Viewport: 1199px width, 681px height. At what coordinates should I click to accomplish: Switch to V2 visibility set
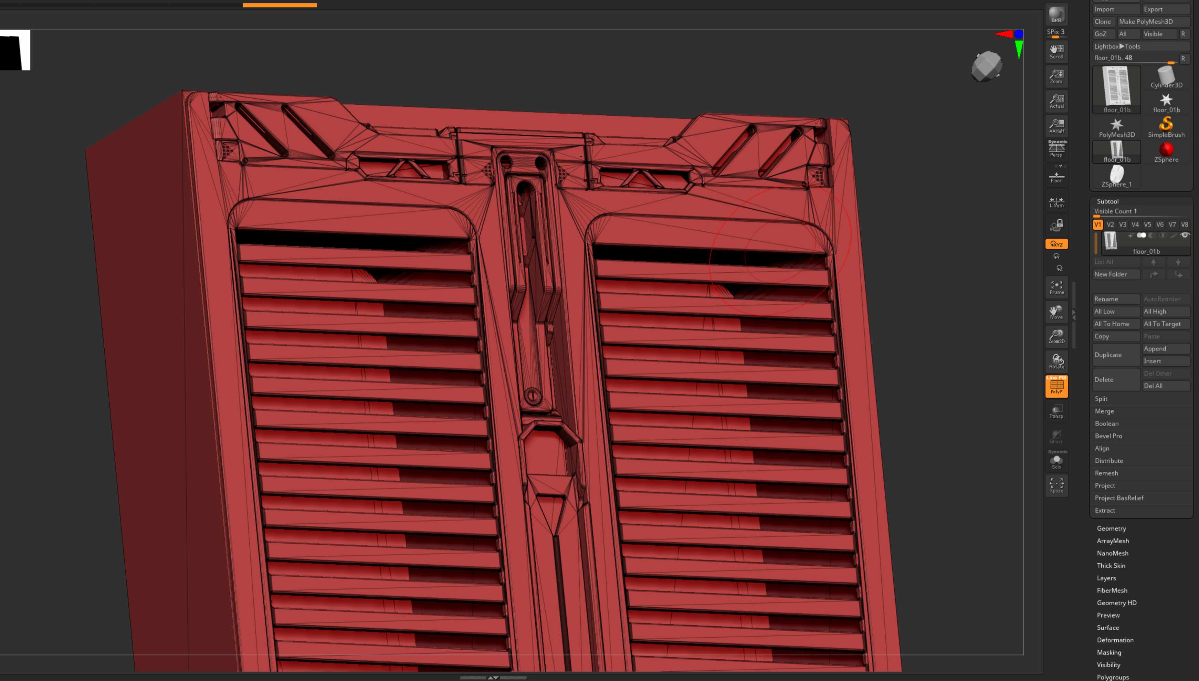pyautogui.click(x=1110, y=224)
